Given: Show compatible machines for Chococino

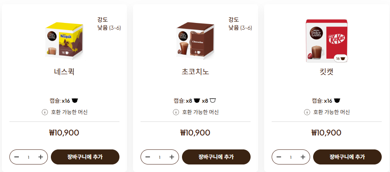Looking at the screenshot, I should point(200,112).
